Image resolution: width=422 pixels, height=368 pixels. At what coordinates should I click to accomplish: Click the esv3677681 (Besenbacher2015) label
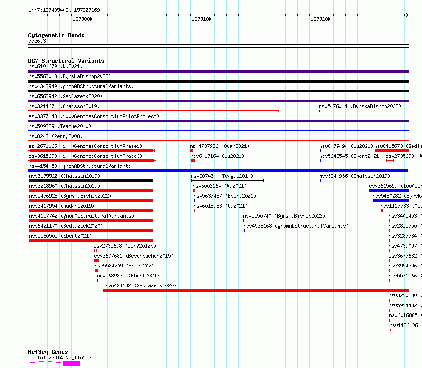tap(134, 256)
